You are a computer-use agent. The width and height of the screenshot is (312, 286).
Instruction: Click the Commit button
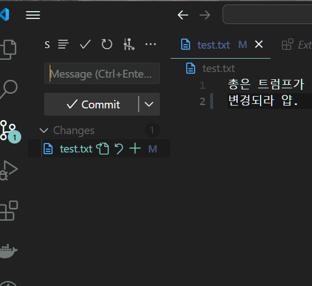click(91, 104)
